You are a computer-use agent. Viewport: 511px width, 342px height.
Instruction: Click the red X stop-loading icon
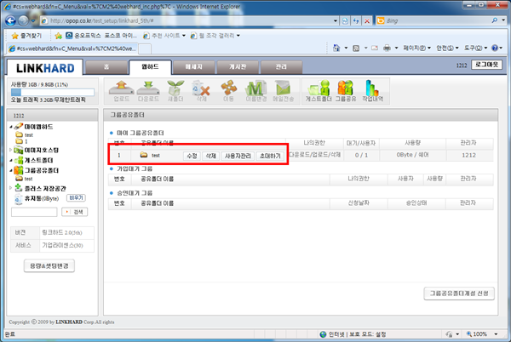point(367,20)
